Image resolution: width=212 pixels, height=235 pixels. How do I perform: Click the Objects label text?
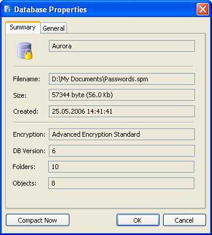click(x=25, y=183)
